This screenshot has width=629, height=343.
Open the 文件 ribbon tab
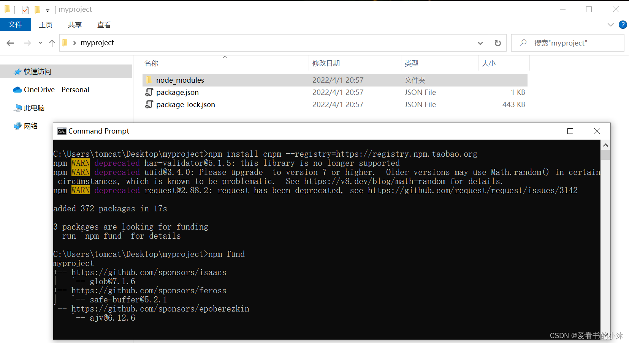point(16,25)
